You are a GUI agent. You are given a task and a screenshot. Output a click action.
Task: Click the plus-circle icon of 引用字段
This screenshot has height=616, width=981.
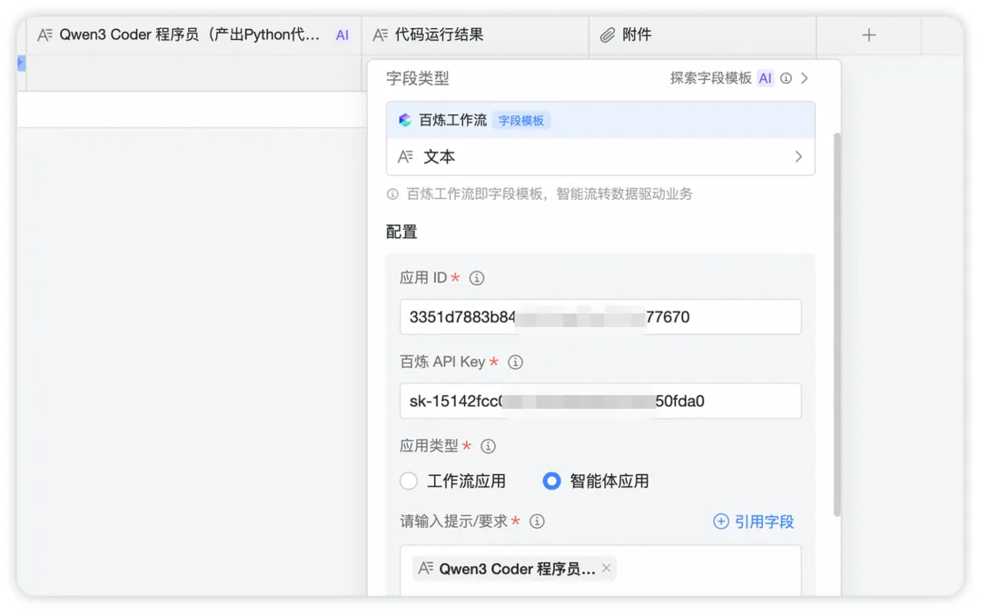tap(720, 522)
